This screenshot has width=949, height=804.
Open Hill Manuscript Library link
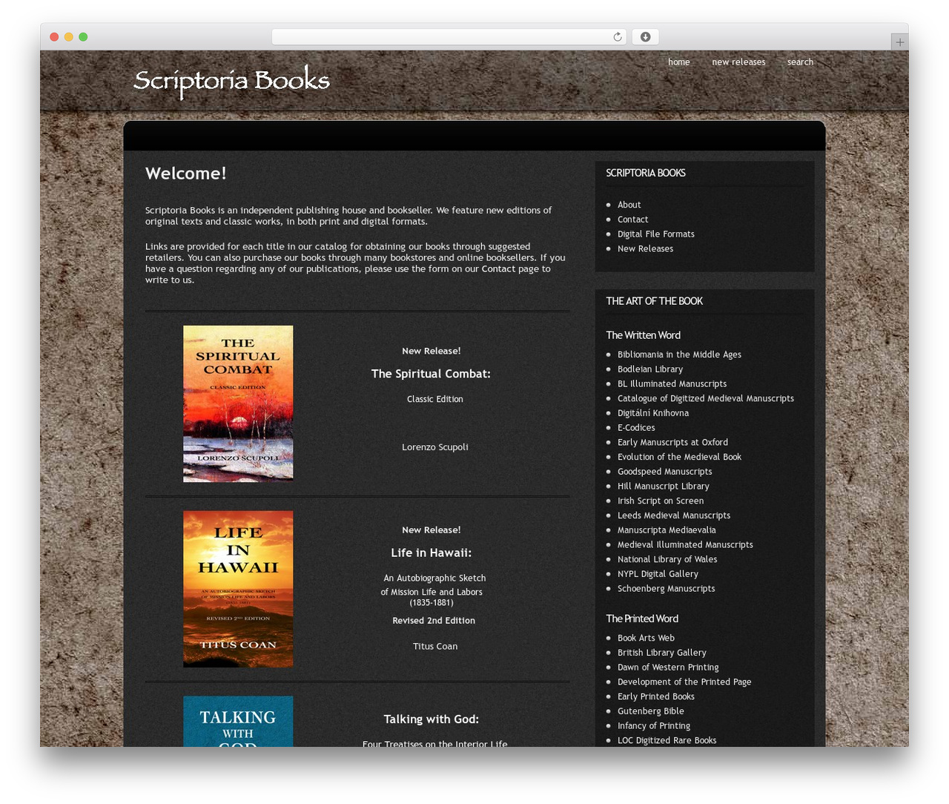(x=664, y=487)
